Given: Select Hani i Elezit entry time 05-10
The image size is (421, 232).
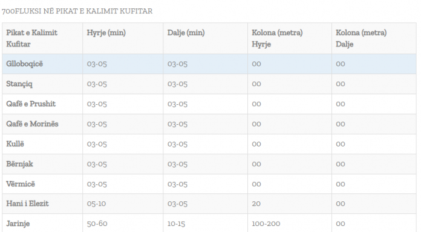Looking at the screenshot, I should pyautogui.click(x=96, y=204).
